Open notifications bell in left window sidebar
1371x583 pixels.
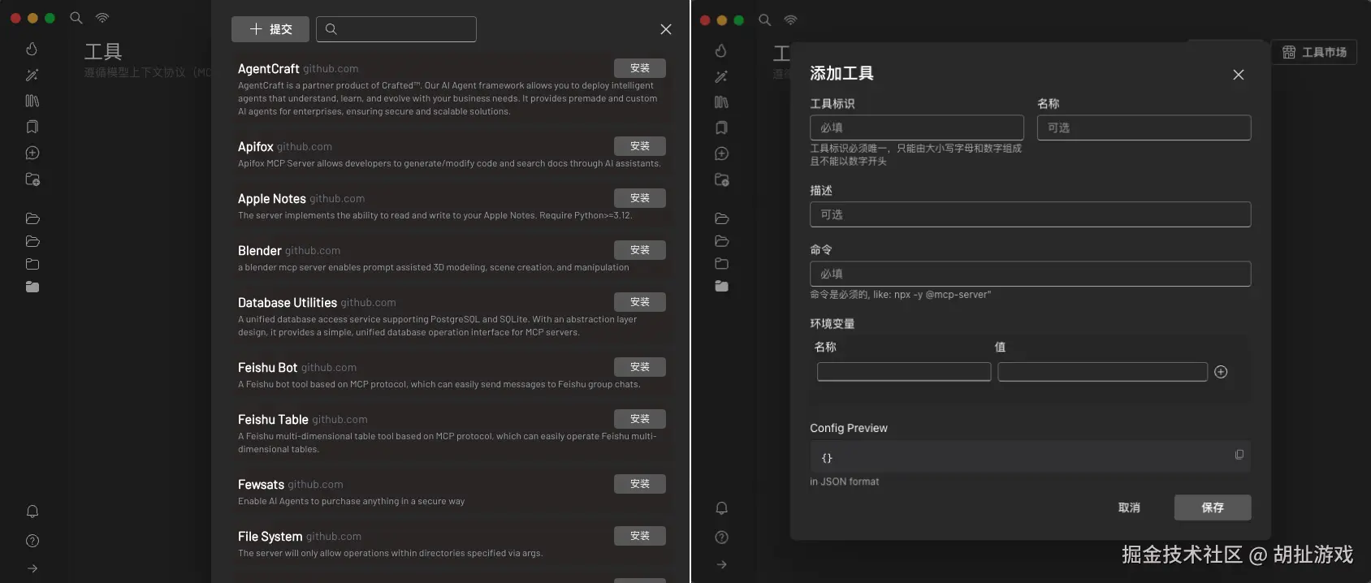[x=32, y=512]
